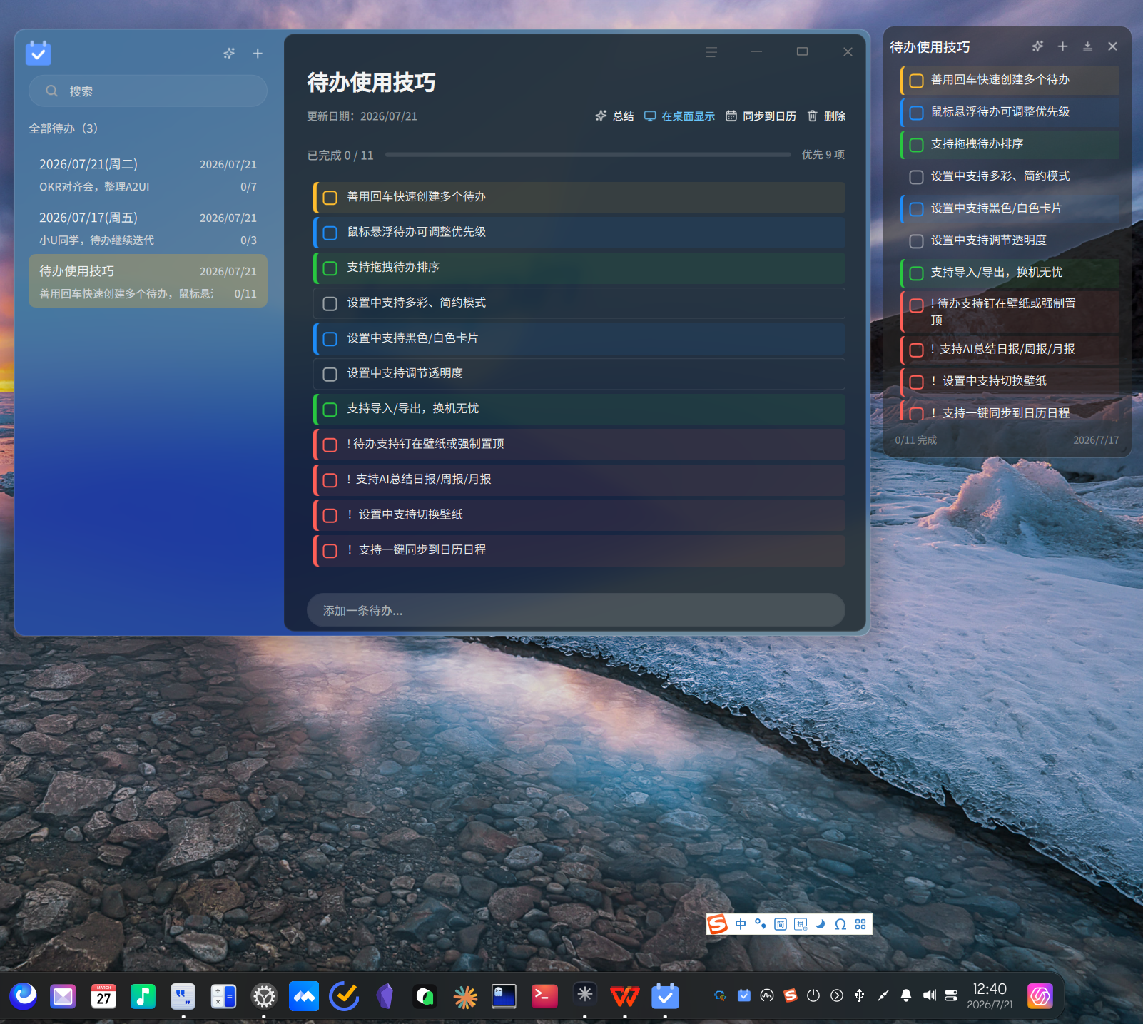Select the 2026/07/17(周五) list in sidebar
The image size is (1143, 1024).
(148, 228)
